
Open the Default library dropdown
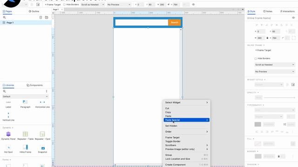click(25, 96)
